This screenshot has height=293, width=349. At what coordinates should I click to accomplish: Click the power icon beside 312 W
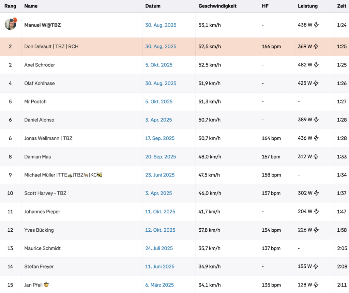point(316,157)
